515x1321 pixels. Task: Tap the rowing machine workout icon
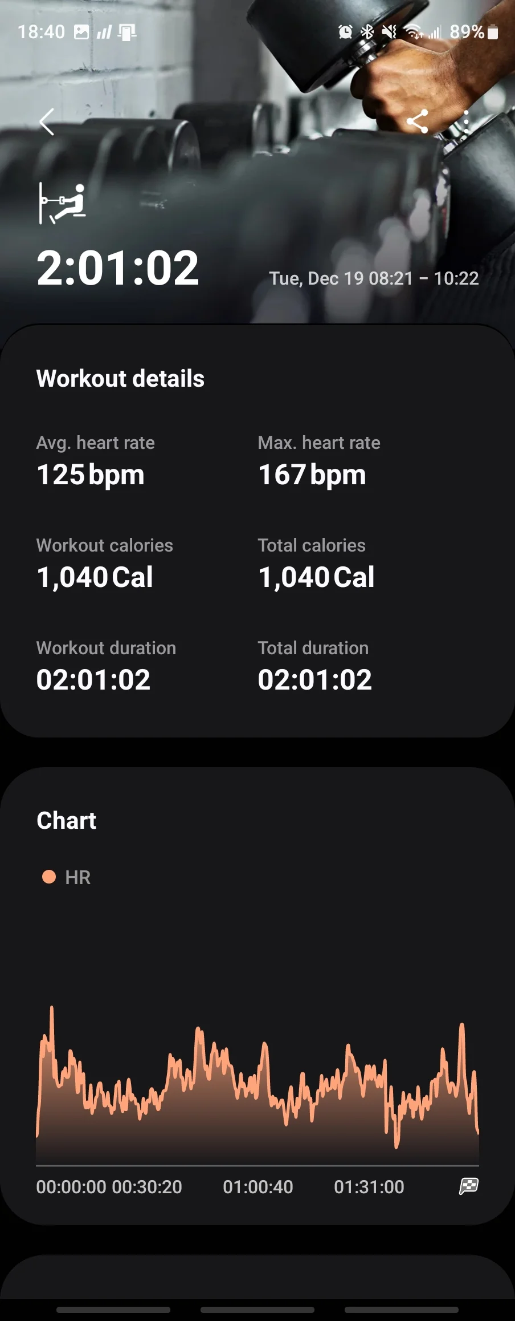[62, 202]
